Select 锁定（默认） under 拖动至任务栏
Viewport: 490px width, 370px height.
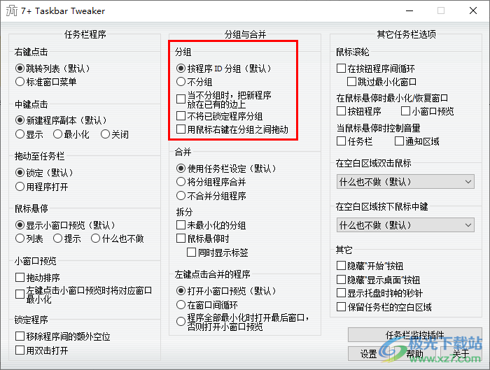(x=20, y=172)
